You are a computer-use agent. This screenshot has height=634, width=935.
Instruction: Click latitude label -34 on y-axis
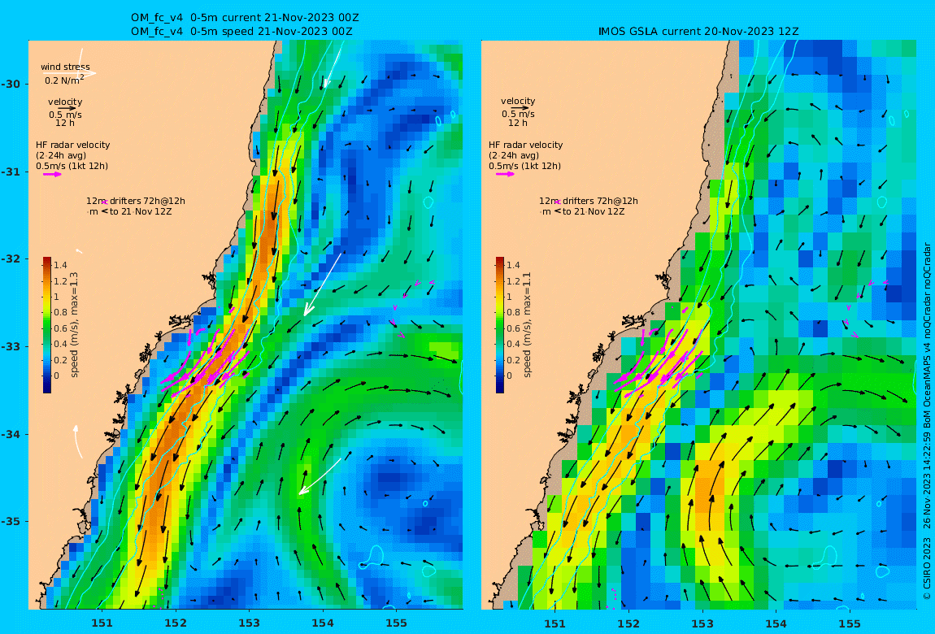tap(10, 434)
